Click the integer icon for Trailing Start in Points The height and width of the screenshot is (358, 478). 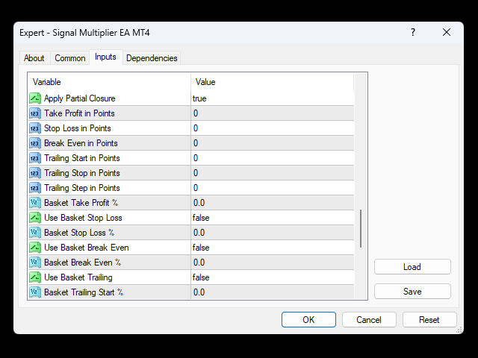[x=35, y=158]
